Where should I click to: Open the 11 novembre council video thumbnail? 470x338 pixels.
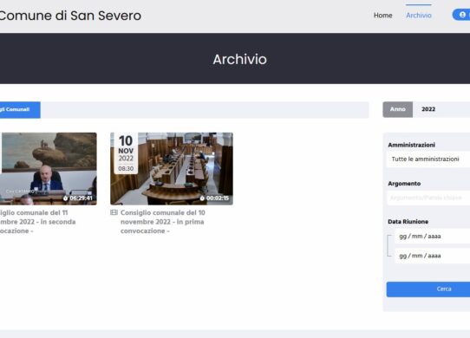click(x=49, y=169)
